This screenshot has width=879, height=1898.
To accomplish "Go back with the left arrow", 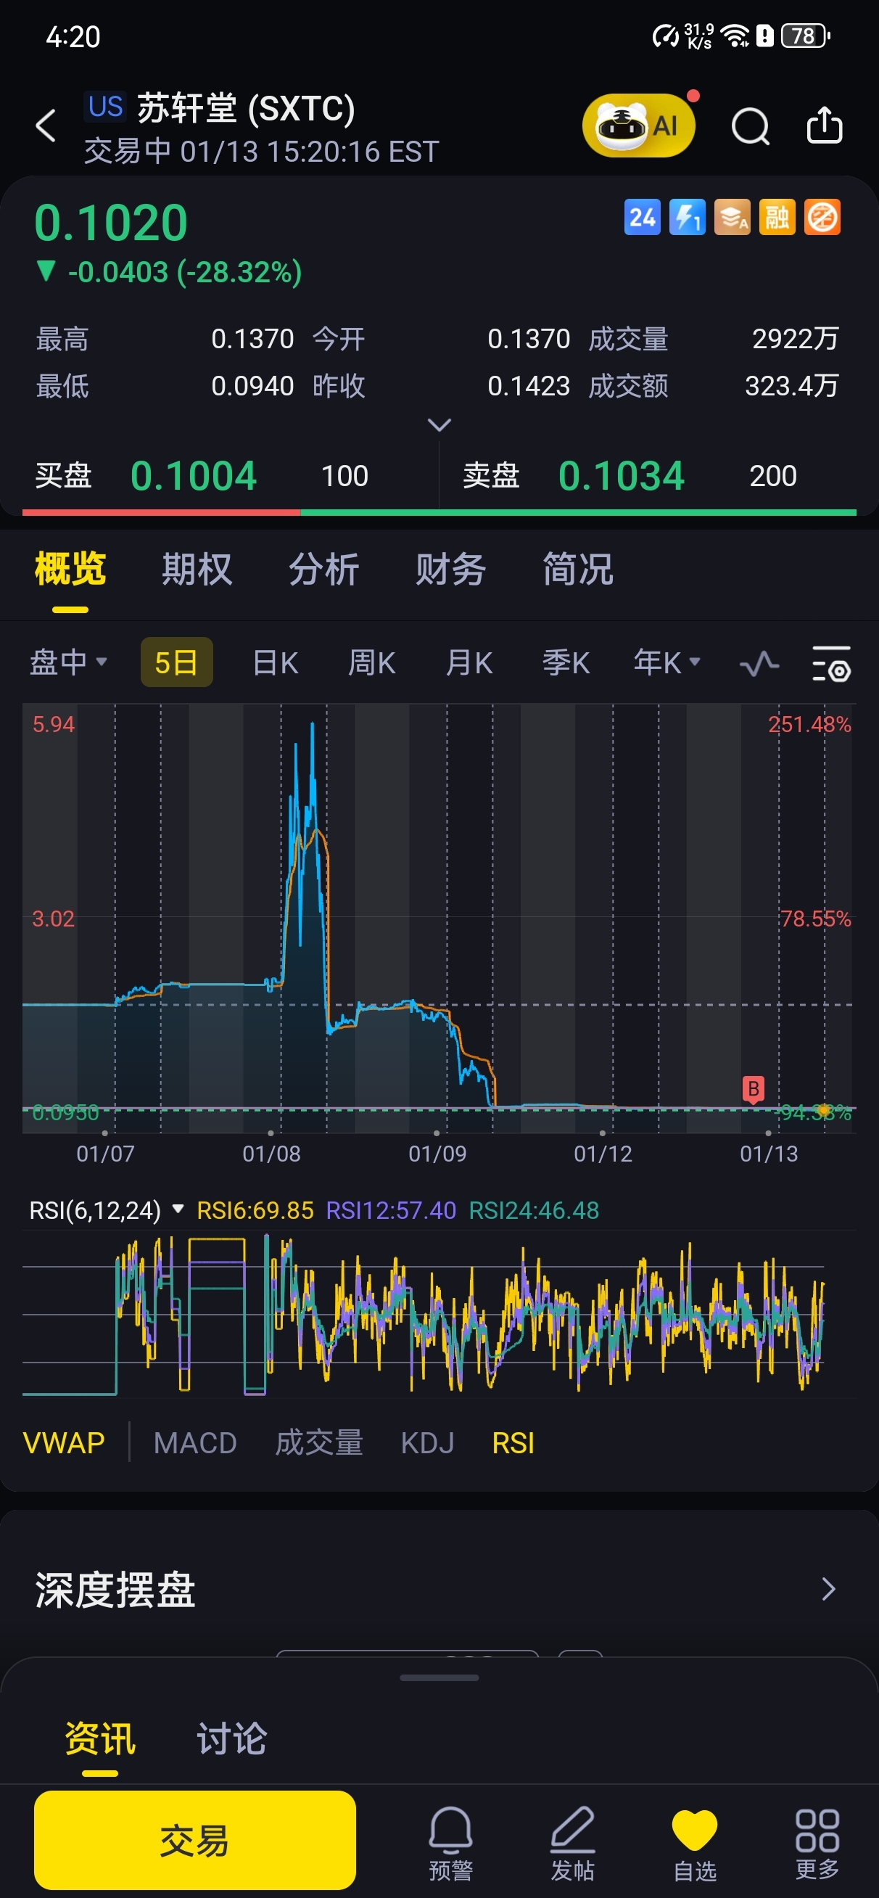I will tap(46, 126).
